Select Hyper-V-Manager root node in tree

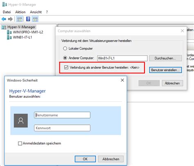21,27
